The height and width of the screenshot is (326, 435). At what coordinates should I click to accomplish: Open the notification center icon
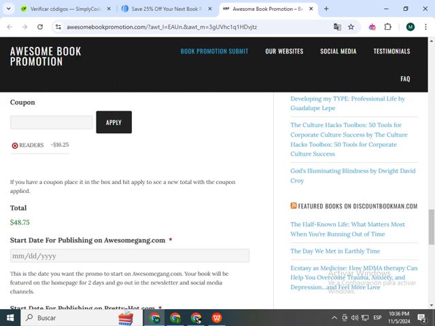pos(422,318)
